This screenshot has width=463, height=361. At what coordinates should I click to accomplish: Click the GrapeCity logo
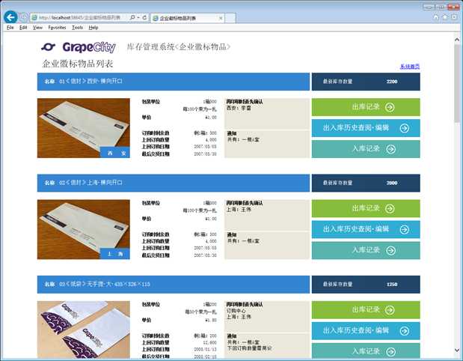click(x=79, y=47)
